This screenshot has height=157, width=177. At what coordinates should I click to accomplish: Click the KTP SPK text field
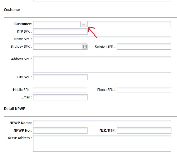pyautogui.click(x=60, y=32)
